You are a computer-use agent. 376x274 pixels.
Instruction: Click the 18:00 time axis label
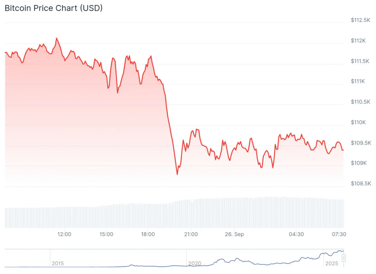point(148,234)
